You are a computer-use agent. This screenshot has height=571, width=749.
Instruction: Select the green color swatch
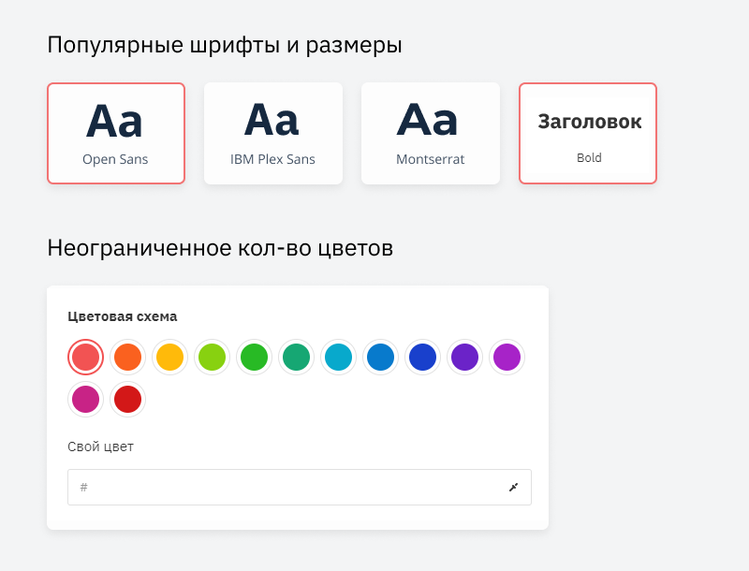click(254, 357)
